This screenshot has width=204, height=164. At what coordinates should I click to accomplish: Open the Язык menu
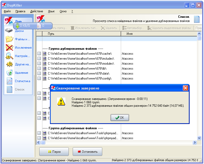click(x=51, y=11)
